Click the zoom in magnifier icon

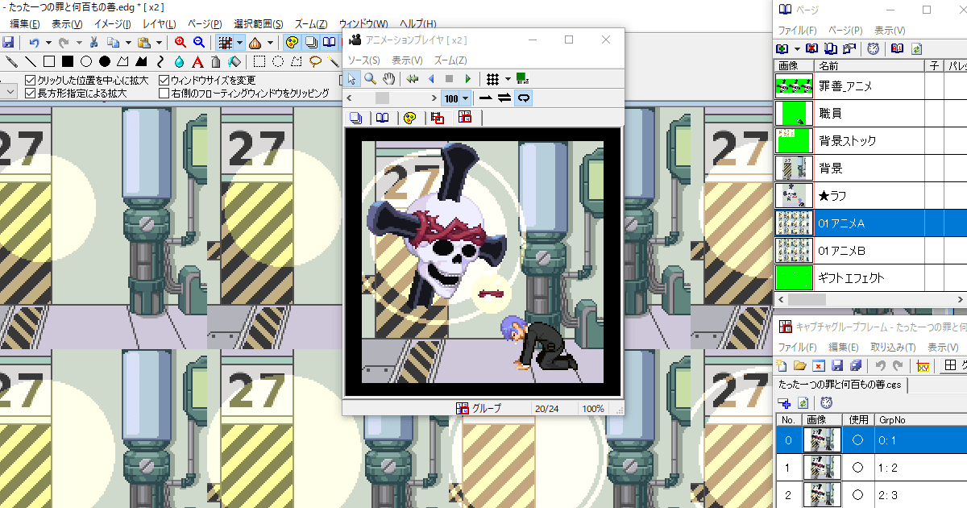tap(181, 42)
